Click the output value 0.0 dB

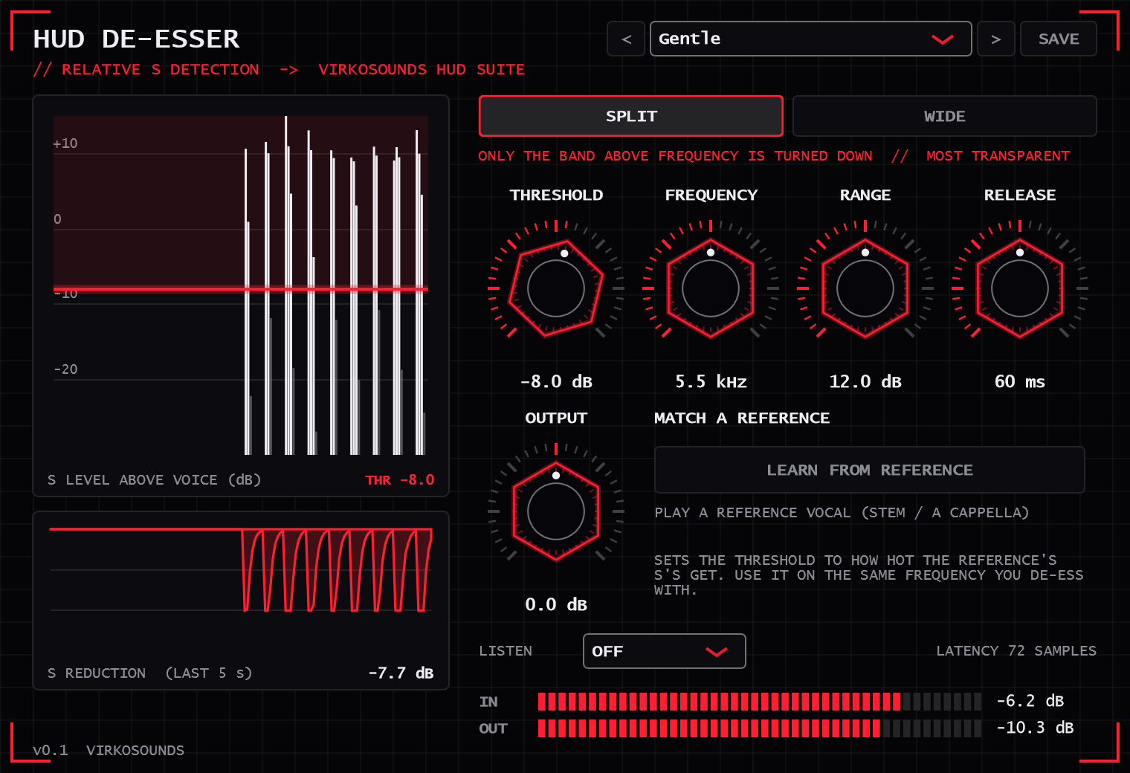[x=556, y=604]
